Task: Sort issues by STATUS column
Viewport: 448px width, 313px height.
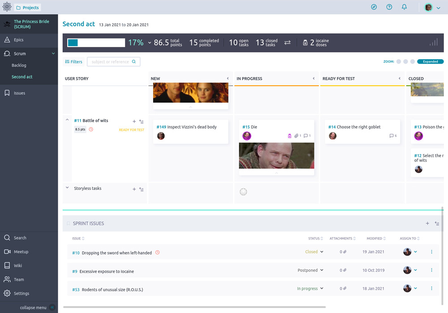Action: click(315, 238)
